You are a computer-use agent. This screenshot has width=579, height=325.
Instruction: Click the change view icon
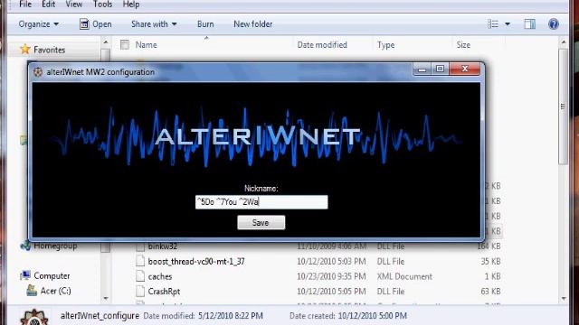tap(493, 24)
